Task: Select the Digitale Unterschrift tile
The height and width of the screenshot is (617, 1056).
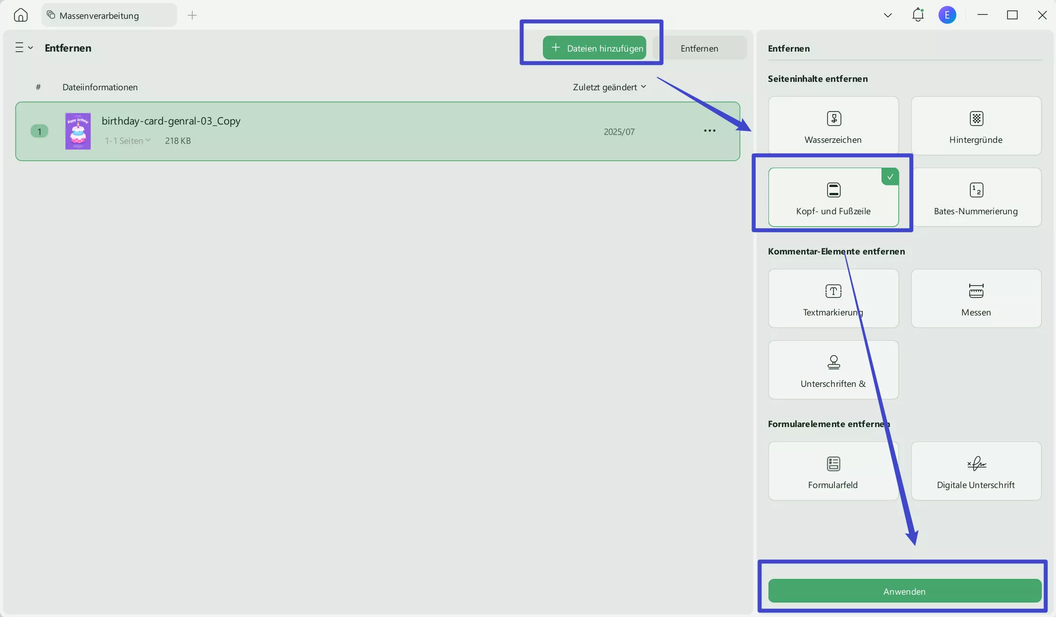Action: [x=976, y=471]
